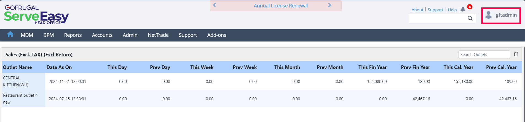525x122 pixels.
Task: Expand the Accounts menu
Action: [x=102, y=35]
